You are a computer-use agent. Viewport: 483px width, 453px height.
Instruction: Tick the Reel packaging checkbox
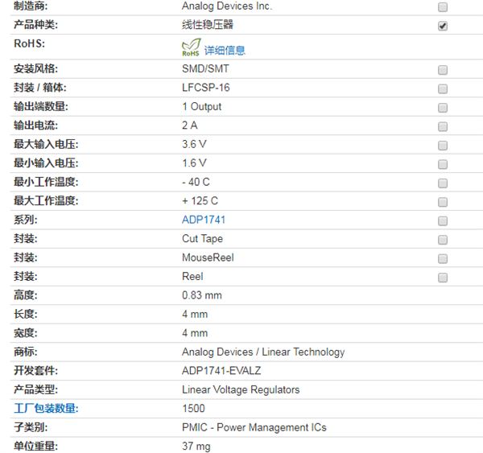pos(443,278)
